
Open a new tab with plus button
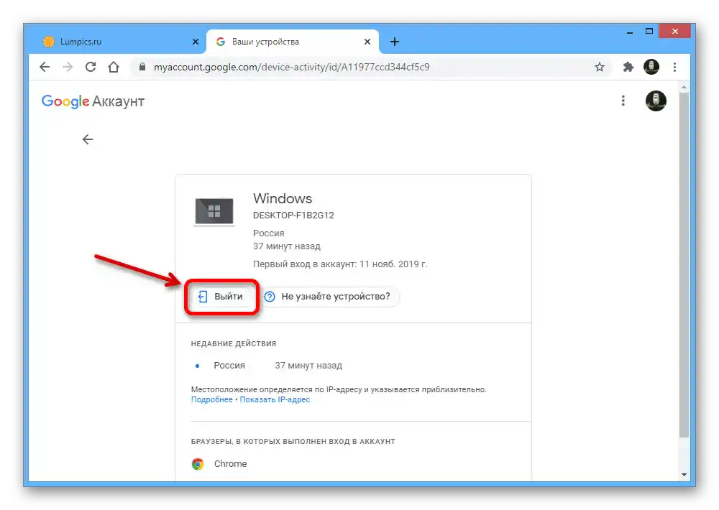[x=394, y=42]
